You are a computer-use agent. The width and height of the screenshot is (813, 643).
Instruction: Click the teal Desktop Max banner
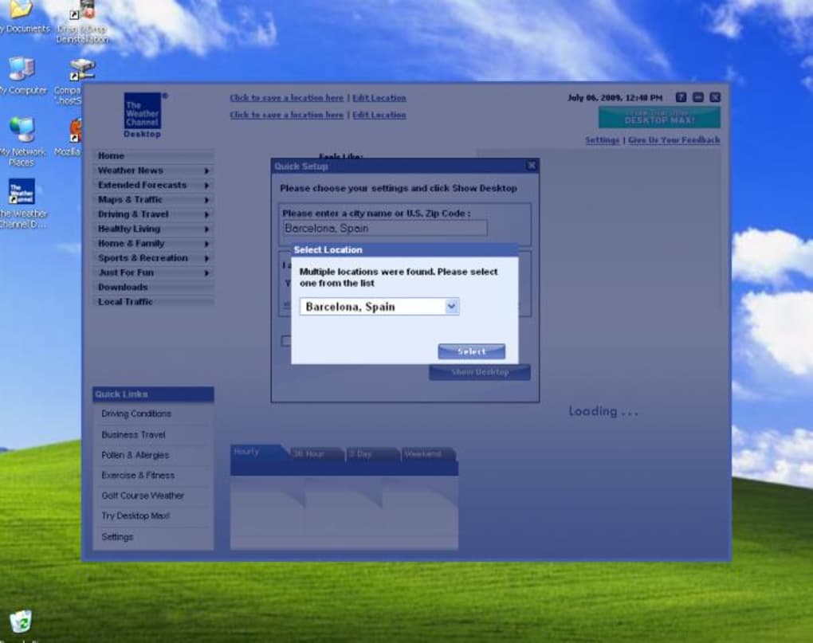coord(659,116)
